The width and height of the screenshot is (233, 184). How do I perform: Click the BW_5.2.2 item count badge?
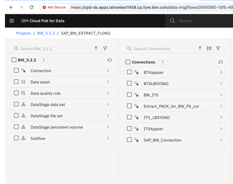coord(44,60)
